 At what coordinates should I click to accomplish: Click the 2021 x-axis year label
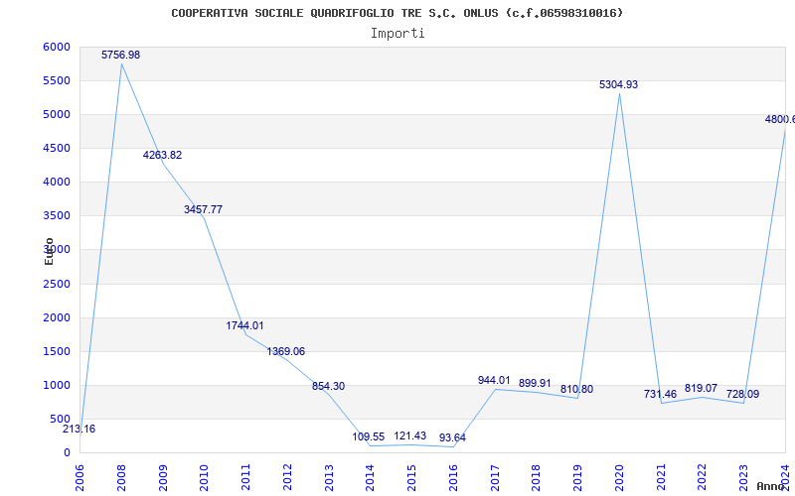661,477
